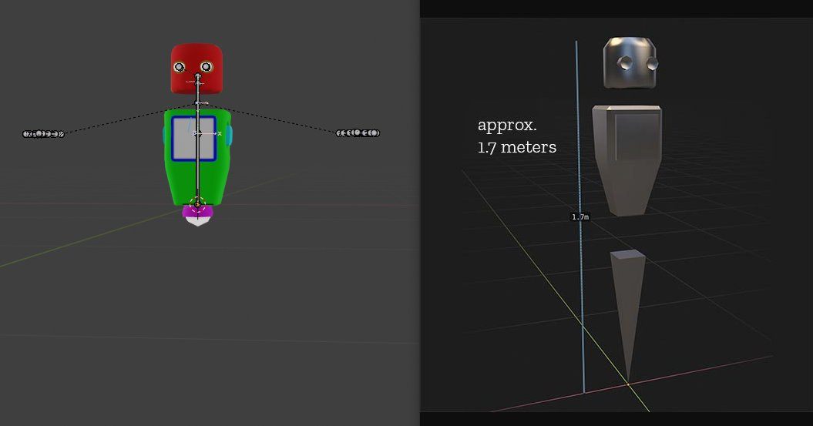
Task: Select the right hand finger bones cluster
Action: click(358, 133)
